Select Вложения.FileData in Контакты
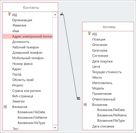The height and width of the screenshot is (133, 136). pos(31,112)
